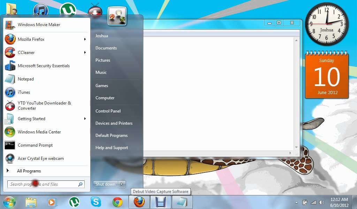Click Notepad horizontal scrollbar right arrow
The height and width of the screenshot is (209, 357).
(290, 153)
